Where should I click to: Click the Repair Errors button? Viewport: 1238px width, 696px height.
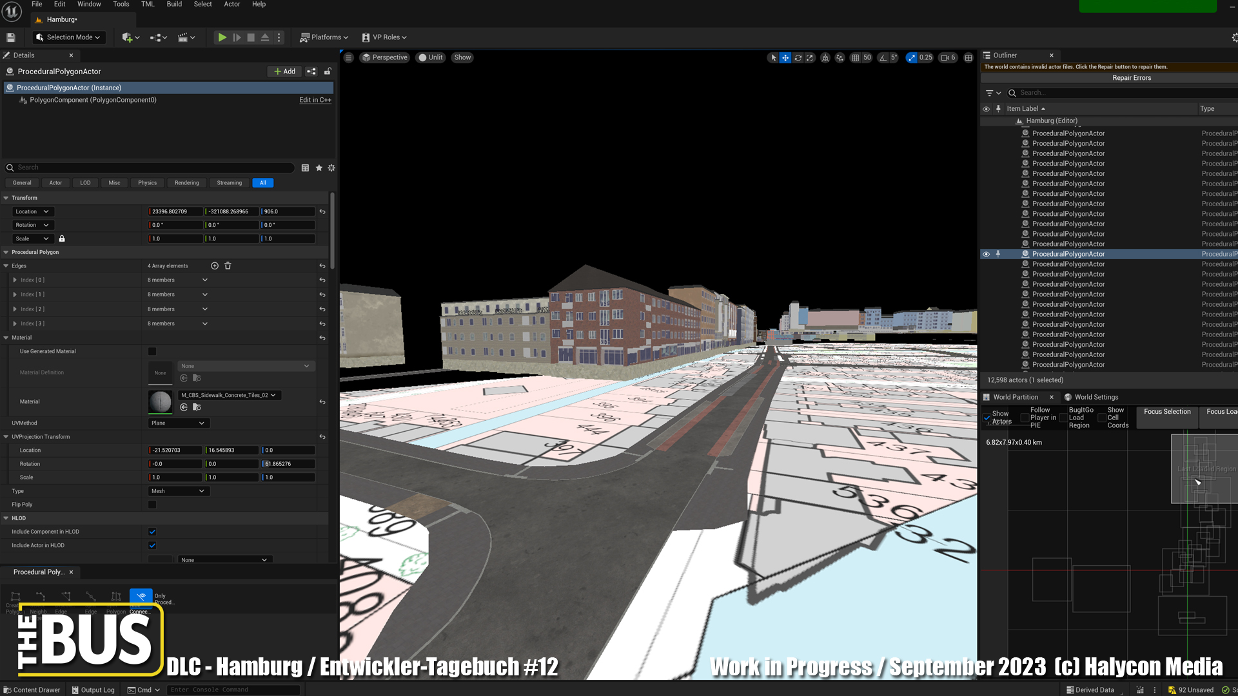pyautogui.click(x=1131, y=78)
